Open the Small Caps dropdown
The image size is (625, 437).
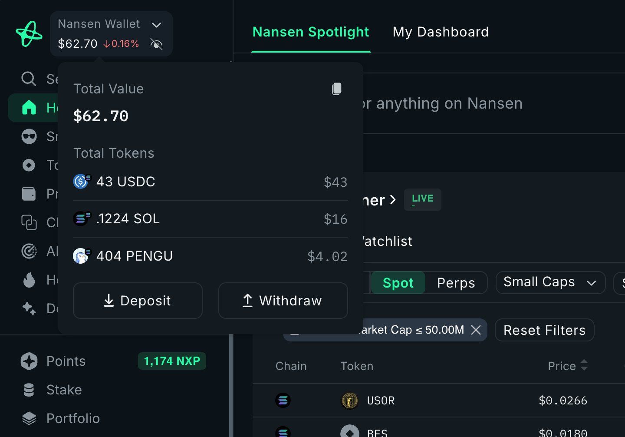click(550, 282)
